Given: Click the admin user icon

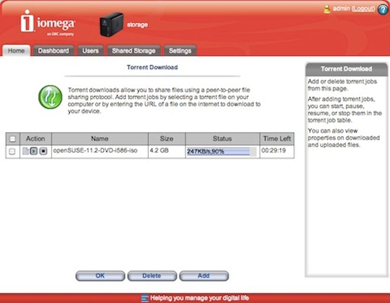Looking at the screenshot, I should (327, 9).
